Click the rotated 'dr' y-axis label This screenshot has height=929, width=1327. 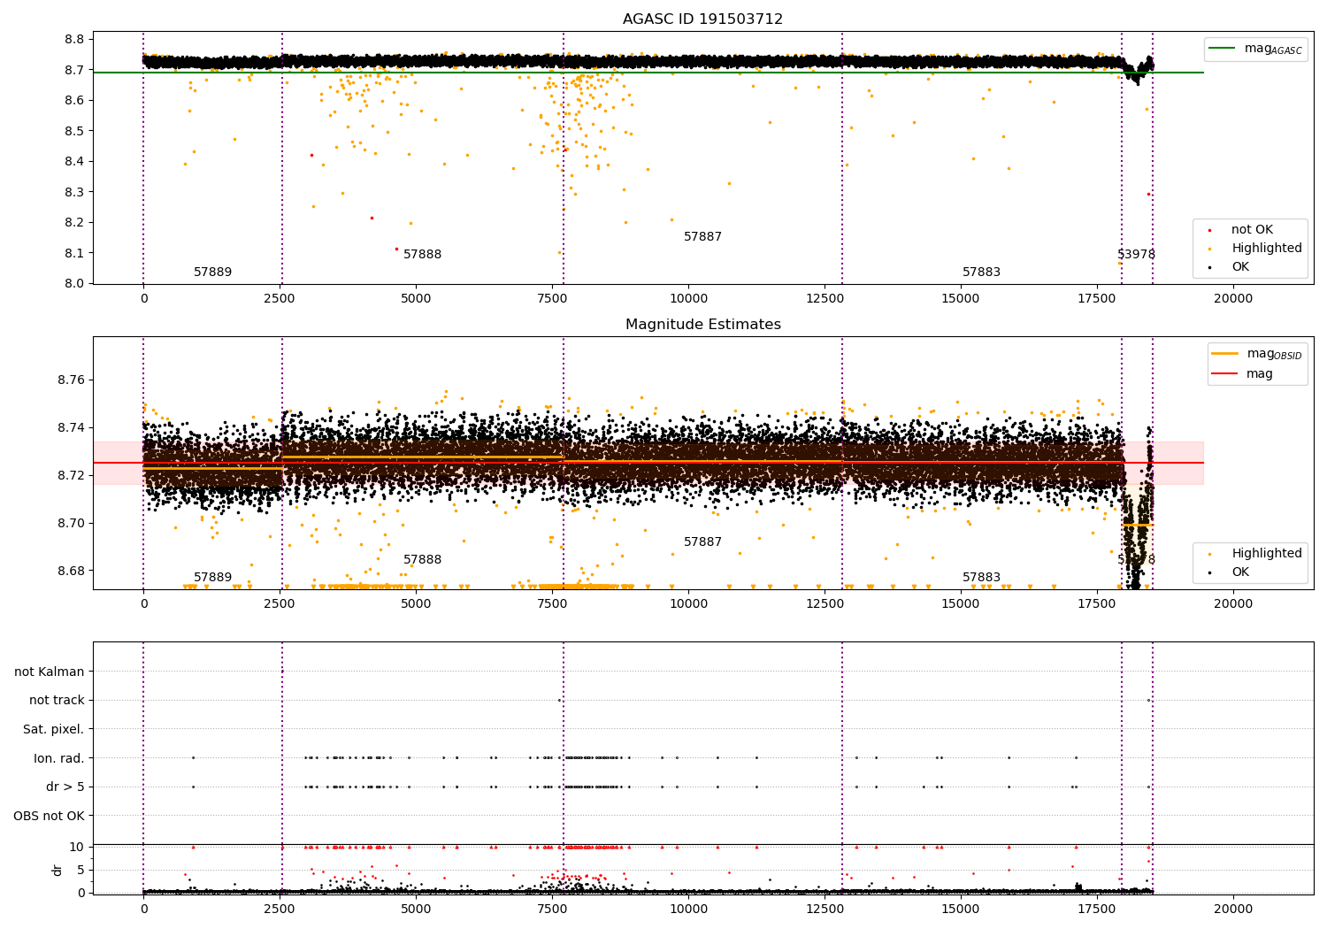tap(58, 870)
